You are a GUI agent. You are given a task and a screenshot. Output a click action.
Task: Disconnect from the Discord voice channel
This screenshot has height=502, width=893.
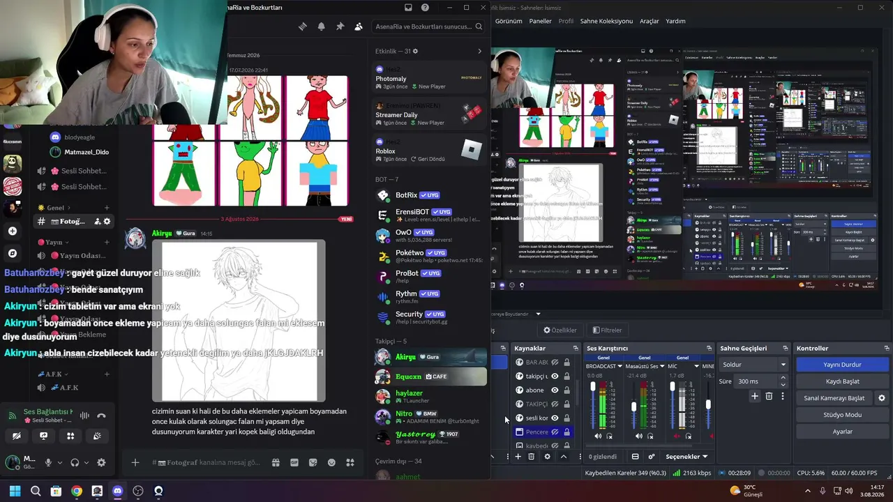click(x=101, y=416)
